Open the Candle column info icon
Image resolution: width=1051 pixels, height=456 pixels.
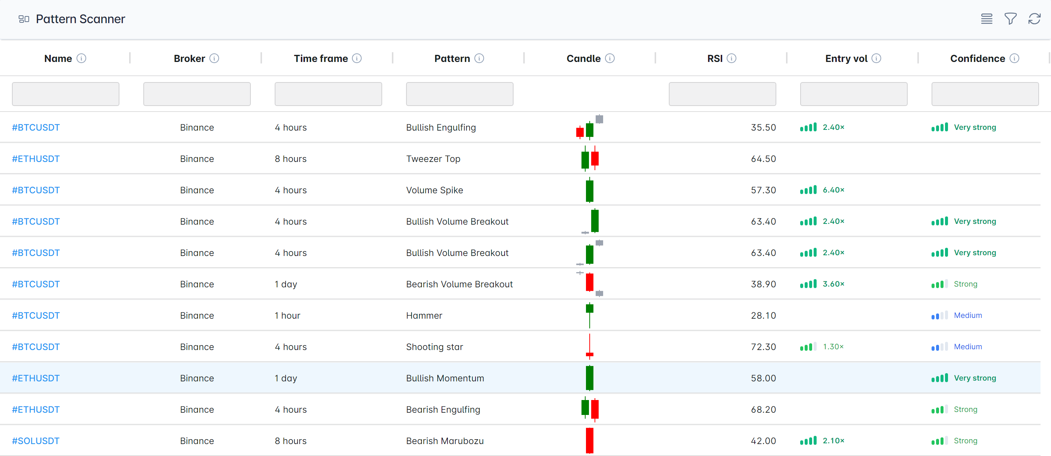pyautogui.click(x=610, y=58)
